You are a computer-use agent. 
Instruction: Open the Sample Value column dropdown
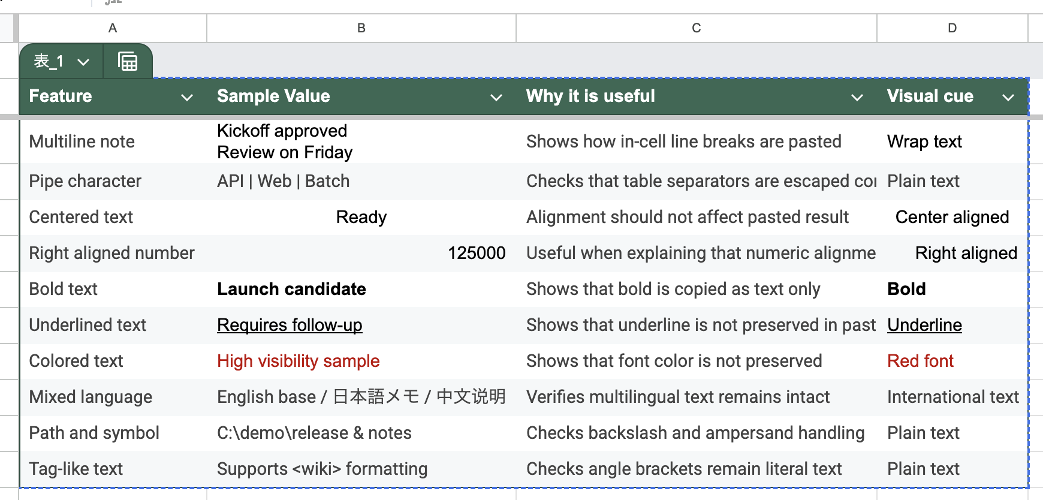coord(496,97)
